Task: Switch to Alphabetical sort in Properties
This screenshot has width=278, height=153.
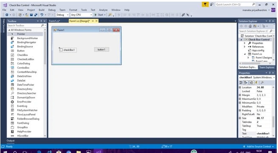Action: tap(246, 82)
